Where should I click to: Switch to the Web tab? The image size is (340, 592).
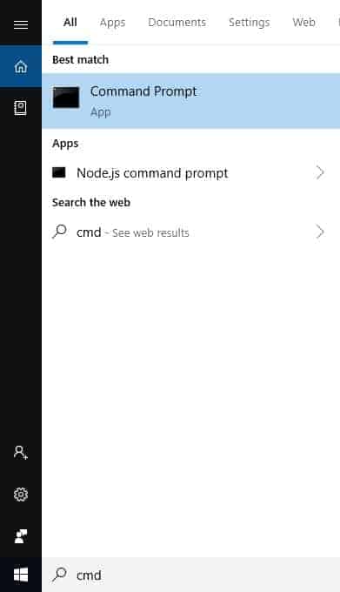tap(303, 23)
